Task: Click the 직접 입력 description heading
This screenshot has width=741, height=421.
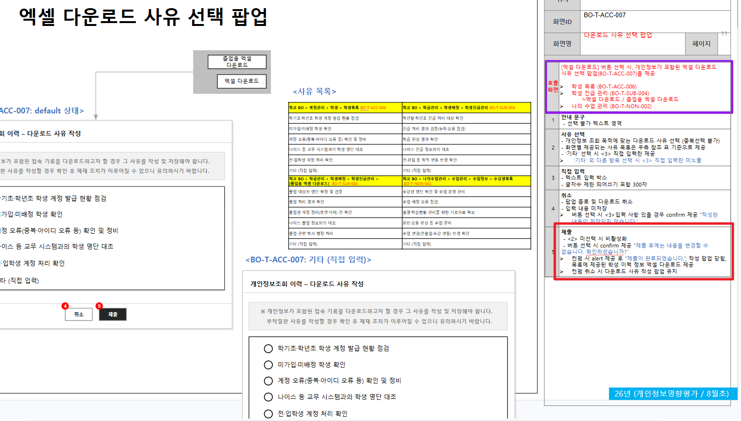Action: [573, 172]
